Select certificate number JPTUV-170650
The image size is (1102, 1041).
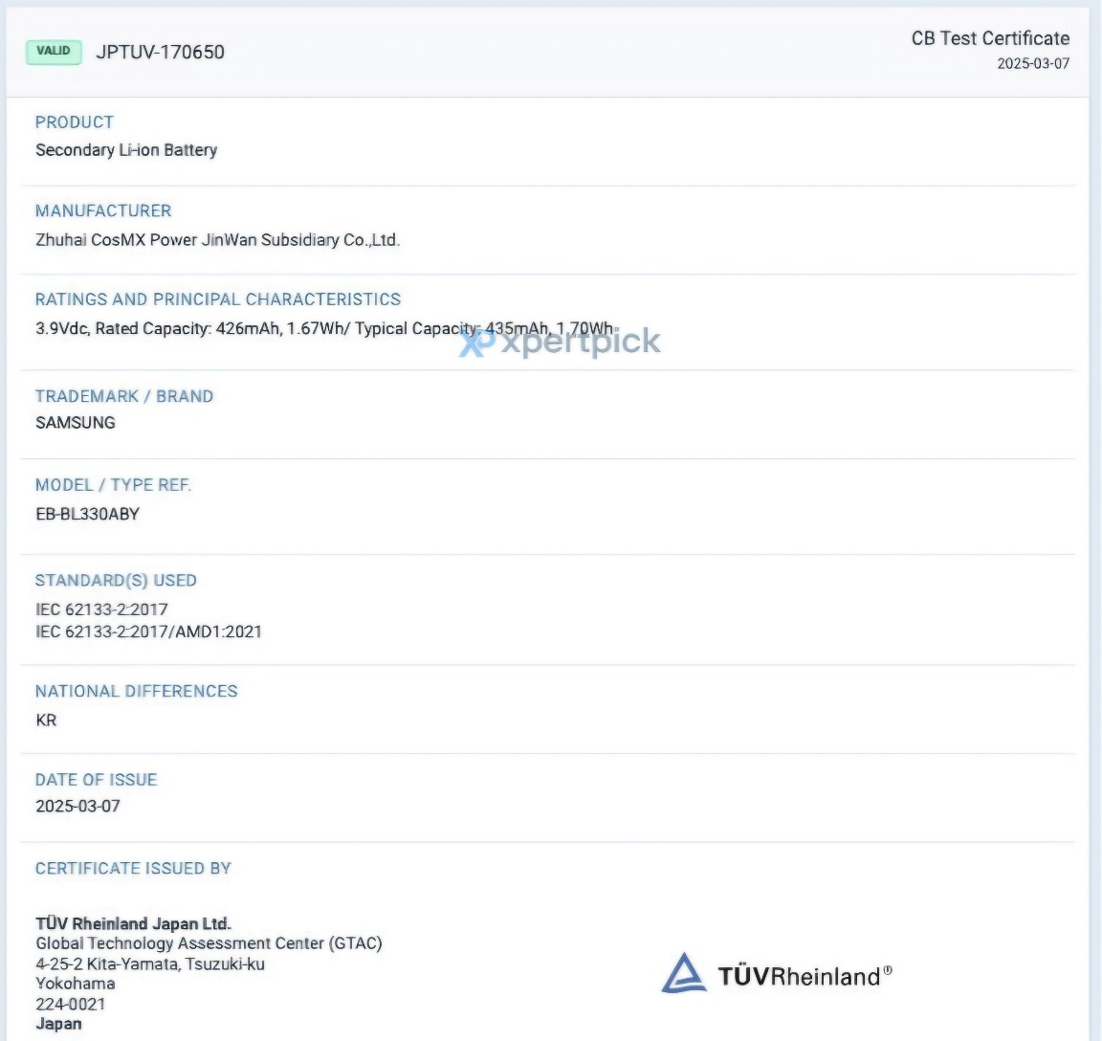pos(160,53)
